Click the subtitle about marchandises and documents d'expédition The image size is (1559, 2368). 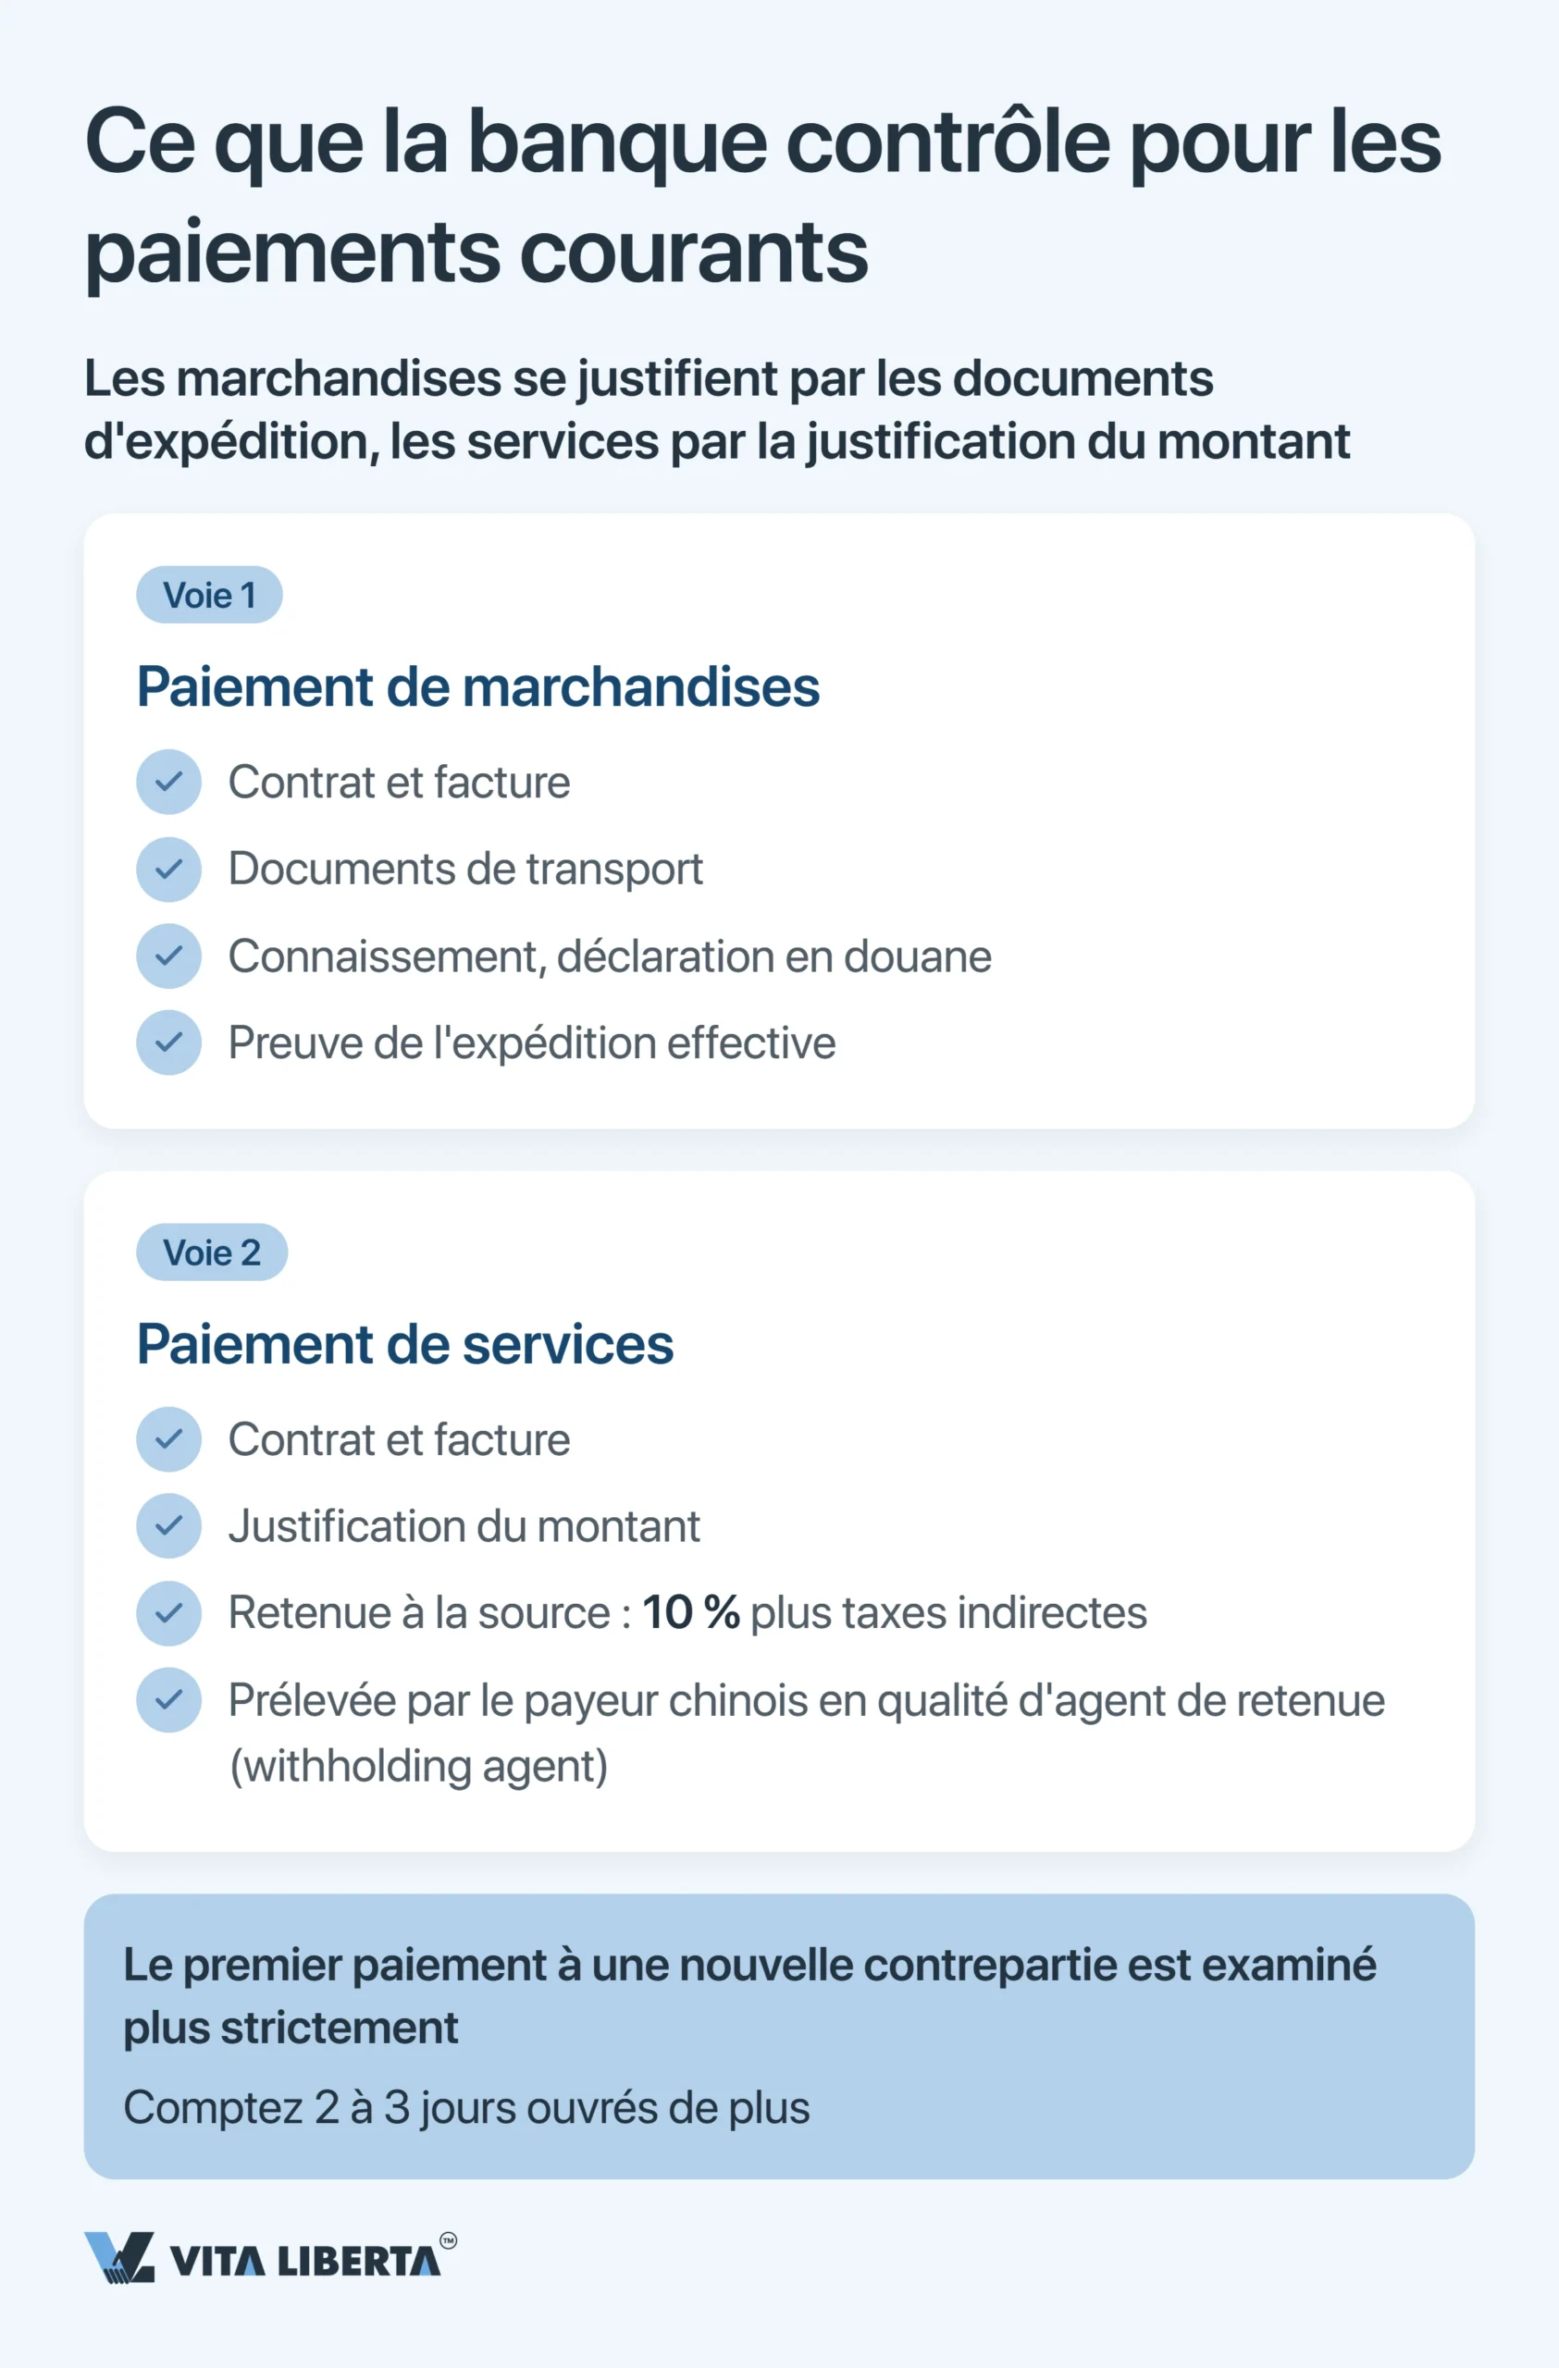[716, 410]
